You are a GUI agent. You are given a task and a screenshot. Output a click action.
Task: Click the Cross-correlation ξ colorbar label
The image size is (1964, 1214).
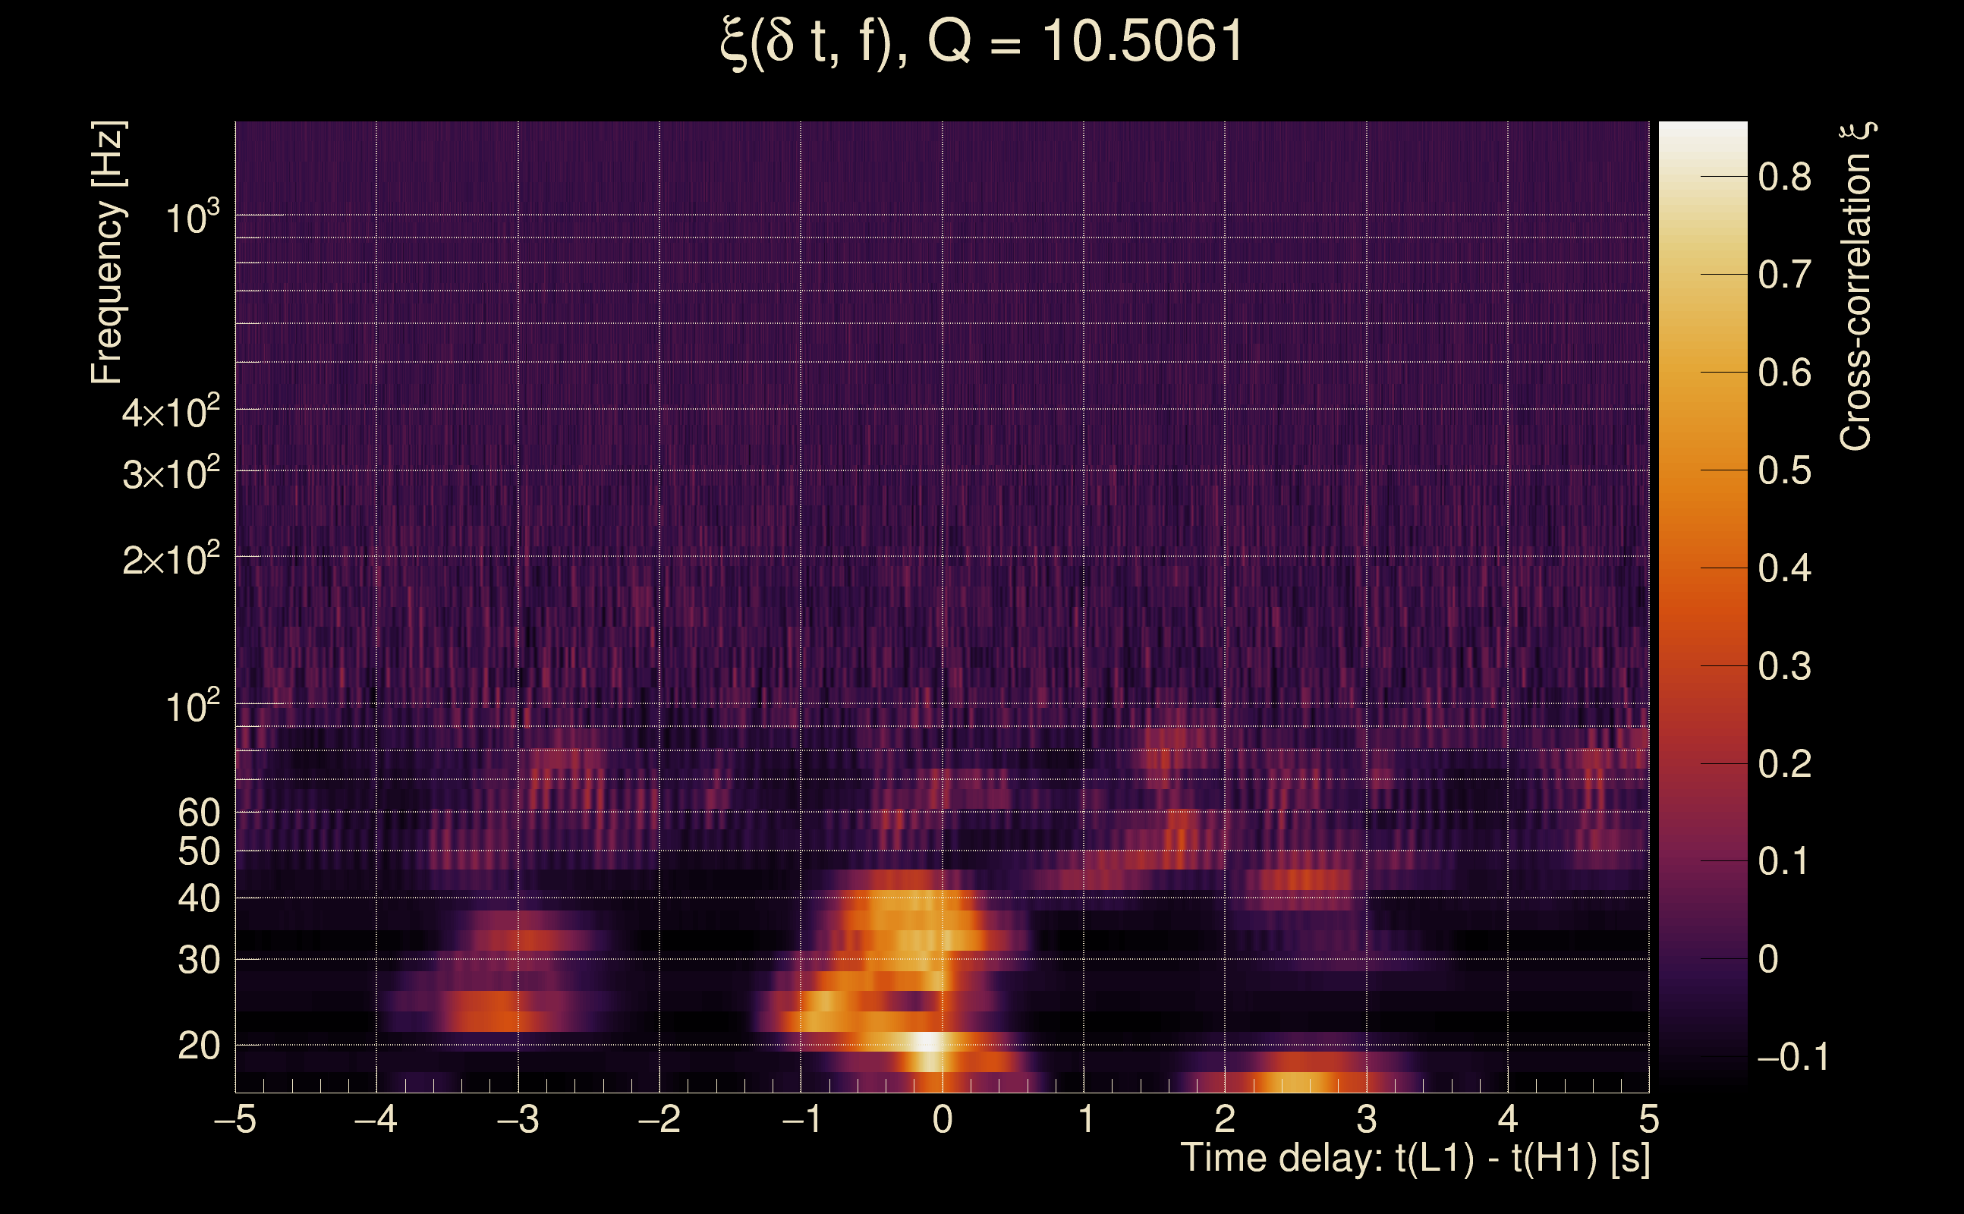coord(1856,287)
